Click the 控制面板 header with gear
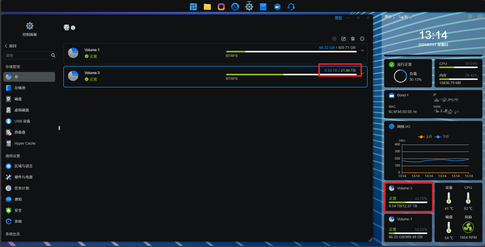Screen dimensions: 485x247 pyautogui.click(x=30, y=29)
